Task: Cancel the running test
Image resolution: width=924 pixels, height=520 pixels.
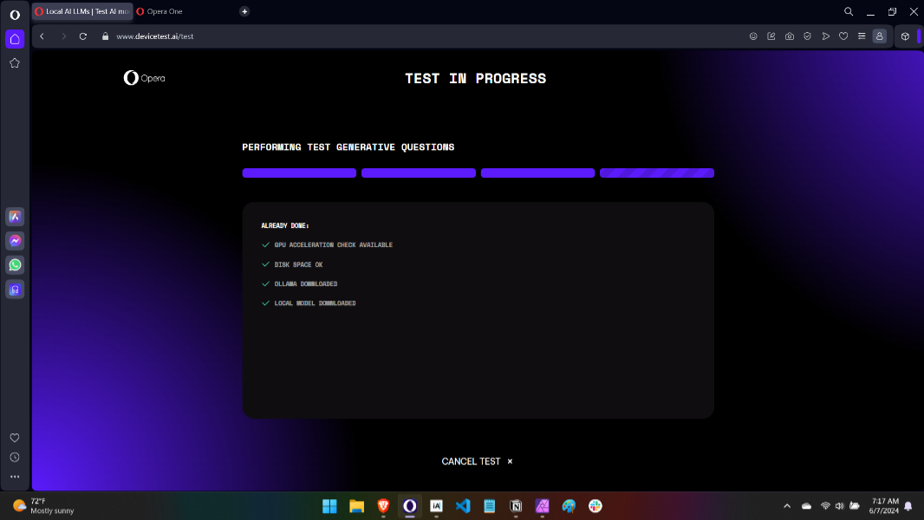Action: pyautogui.click(x=476, y=461)
